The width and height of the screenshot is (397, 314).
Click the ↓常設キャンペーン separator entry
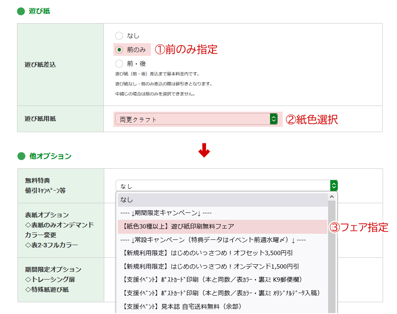pos(222,239)
